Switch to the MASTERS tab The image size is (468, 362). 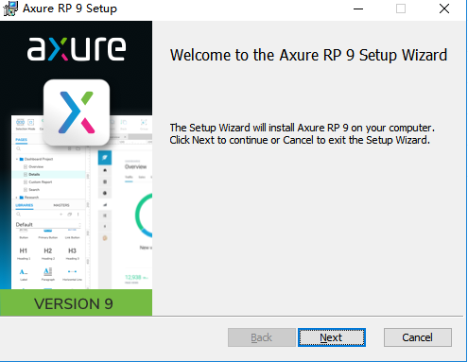(61, 205)
